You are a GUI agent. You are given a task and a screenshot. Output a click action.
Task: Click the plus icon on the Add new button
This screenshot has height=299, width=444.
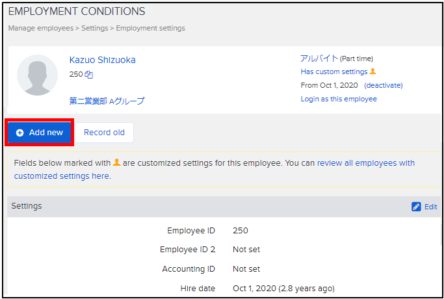[20, 133]
